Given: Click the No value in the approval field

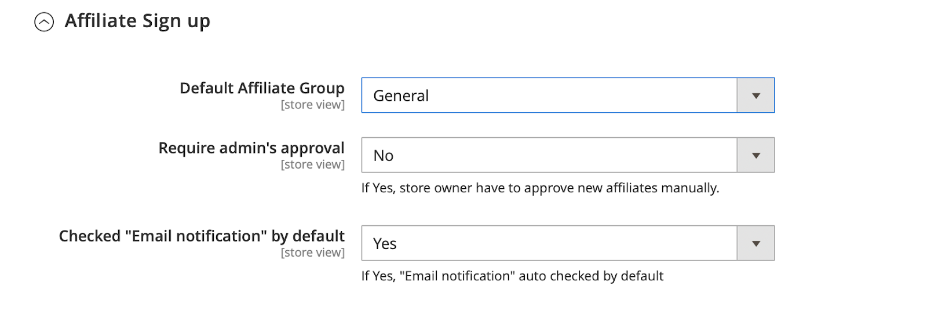Looking at the screenshot, I should click(x=384, y=155).
